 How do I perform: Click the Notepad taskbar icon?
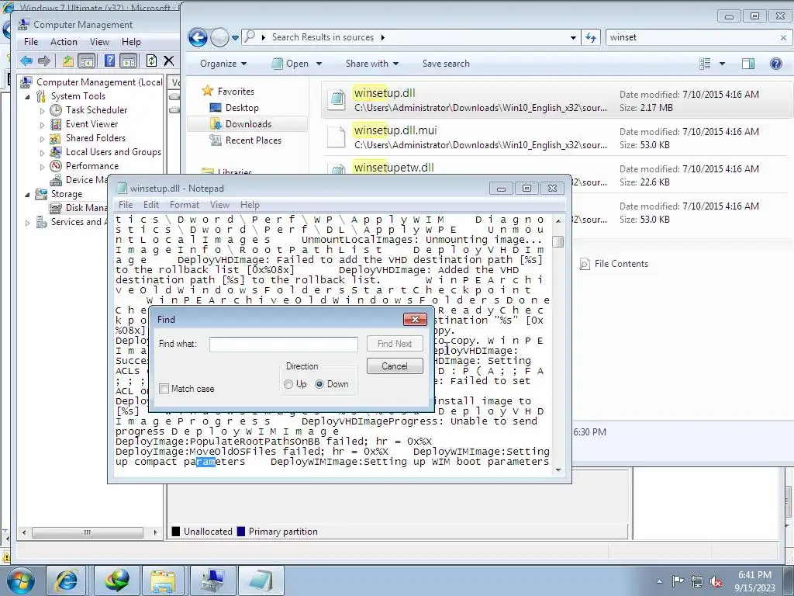pyautogui.click(x=261, y=580)
